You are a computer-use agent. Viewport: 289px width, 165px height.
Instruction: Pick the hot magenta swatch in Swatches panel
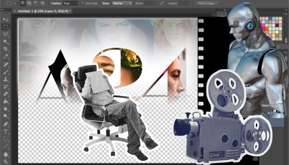click(x=263, y=29)
